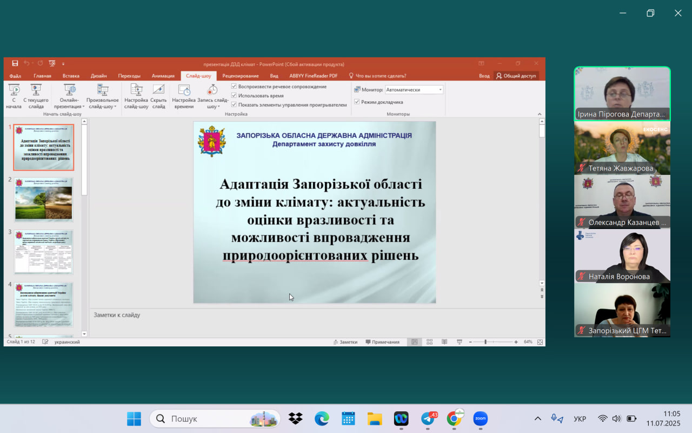The image size is (692, 433).
Task: Click the save icon in quick access toolbar
Action: (x=15, y=64)
